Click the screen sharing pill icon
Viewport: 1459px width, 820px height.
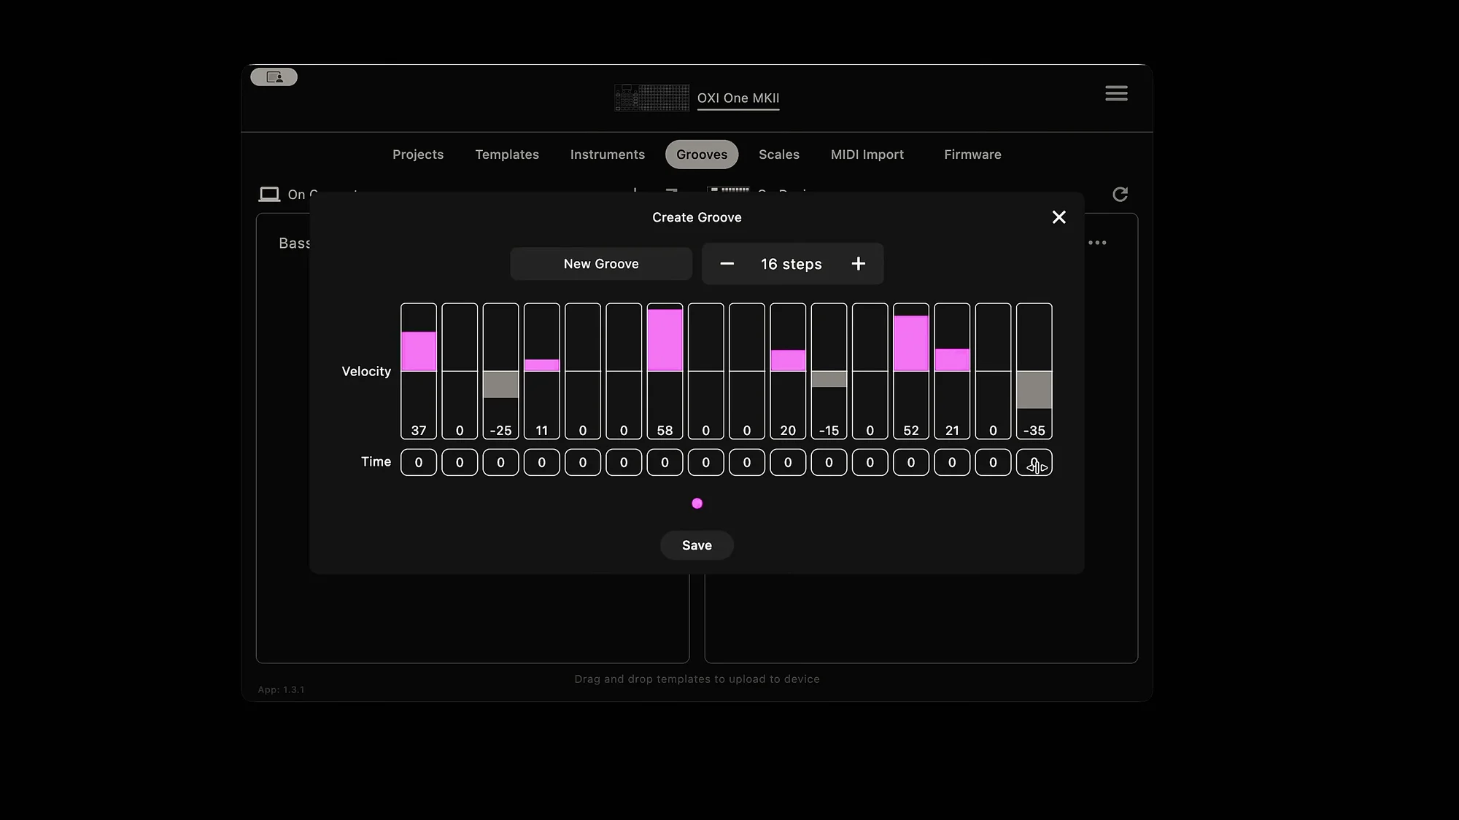click(x=274, y=77)
